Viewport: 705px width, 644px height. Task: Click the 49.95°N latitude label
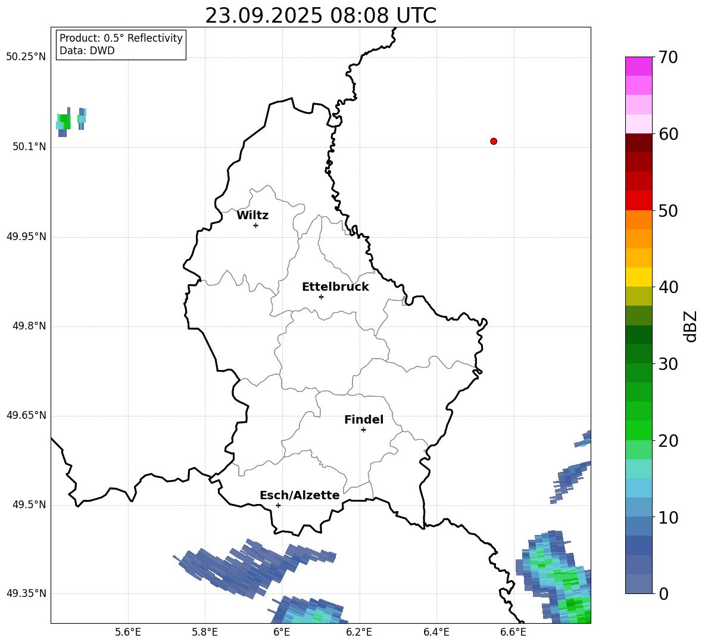point(26,236)
